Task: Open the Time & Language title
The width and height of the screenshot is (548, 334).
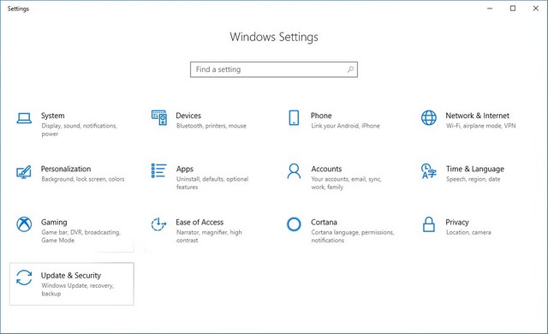Action: (475, 169)
